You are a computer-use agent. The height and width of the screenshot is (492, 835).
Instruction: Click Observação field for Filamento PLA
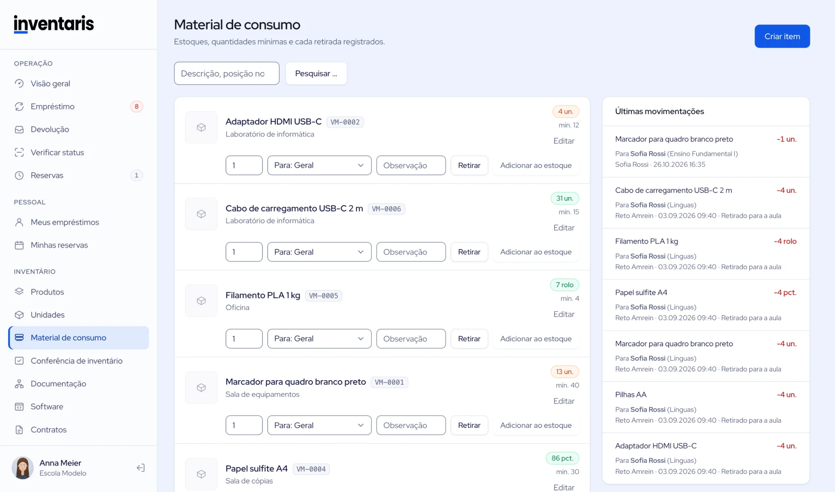coord(411,339)
